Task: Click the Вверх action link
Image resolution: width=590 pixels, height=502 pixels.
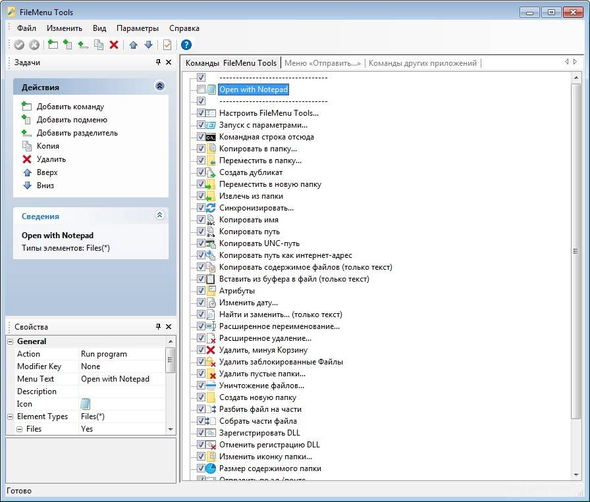Action: 47,172
